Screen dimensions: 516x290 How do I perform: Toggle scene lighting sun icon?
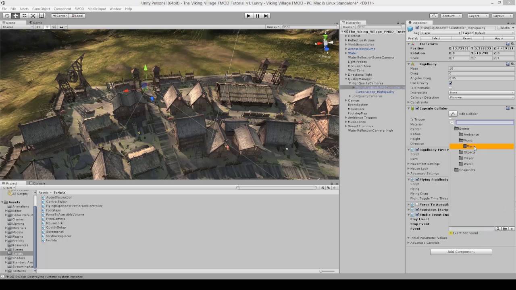point(47,27)
